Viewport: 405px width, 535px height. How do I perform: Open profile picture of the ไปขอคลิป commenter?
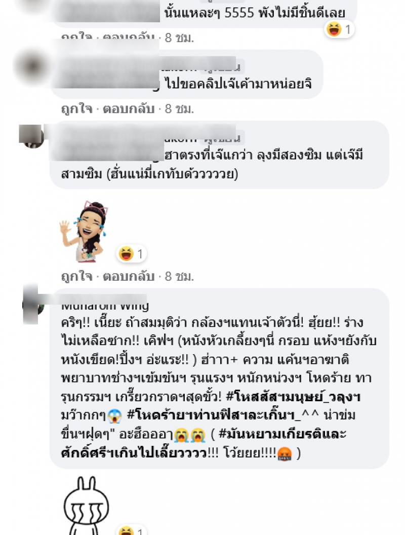(32, 65)
